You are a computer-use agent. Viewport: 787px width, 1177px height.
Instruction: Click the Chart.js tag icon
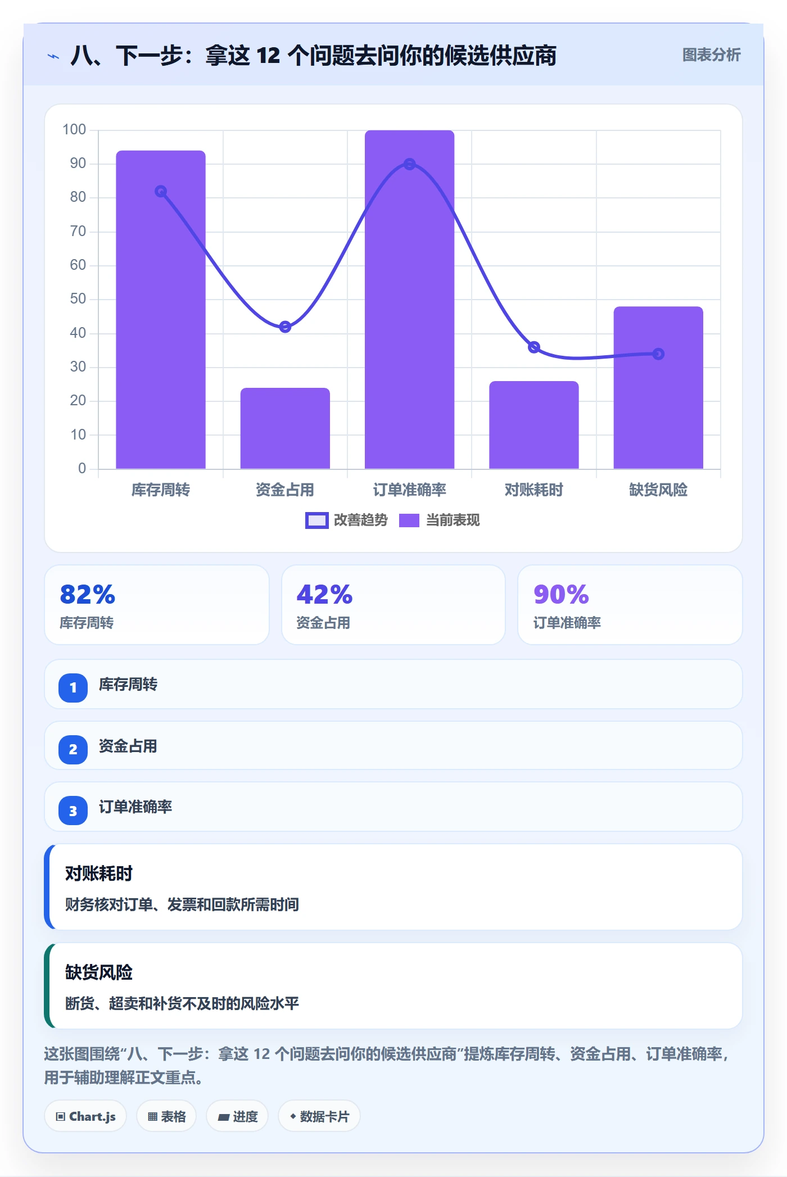[x=61, y=1116]
